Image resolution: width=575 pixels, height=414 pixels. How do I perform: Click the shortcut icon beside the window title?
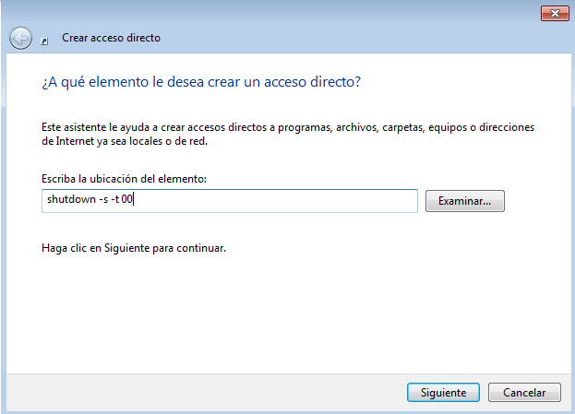coord(46,40)
